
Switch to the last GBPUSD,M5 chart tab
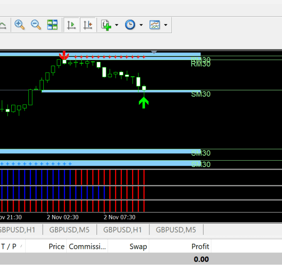pyautogui.click(x=176, y=230)
